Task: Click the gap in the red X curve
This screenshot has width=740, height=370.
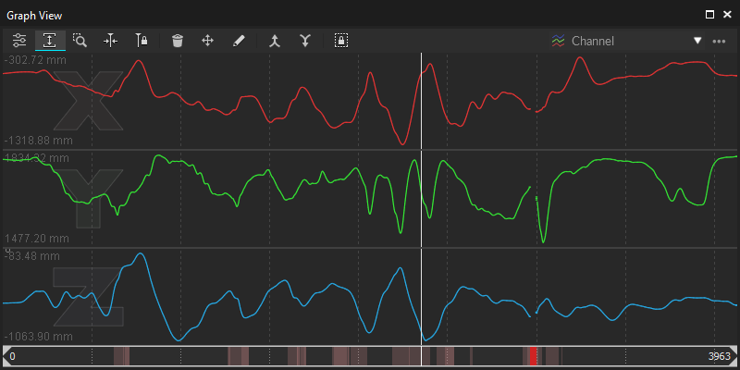Action: [534, 109]
